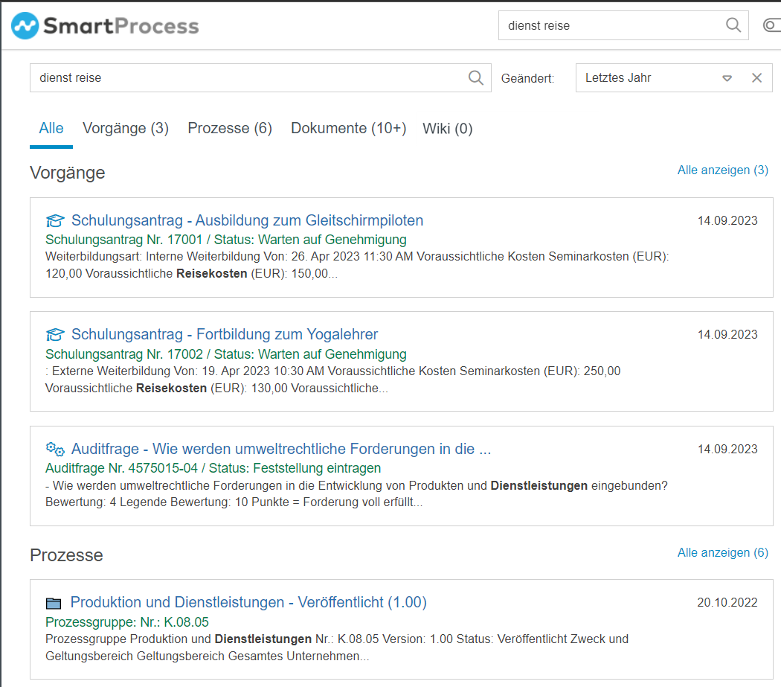
Task: Click Alle anzeigen (3) for Vorgänge
Action: pyautogui.click(x=722, y=170)
